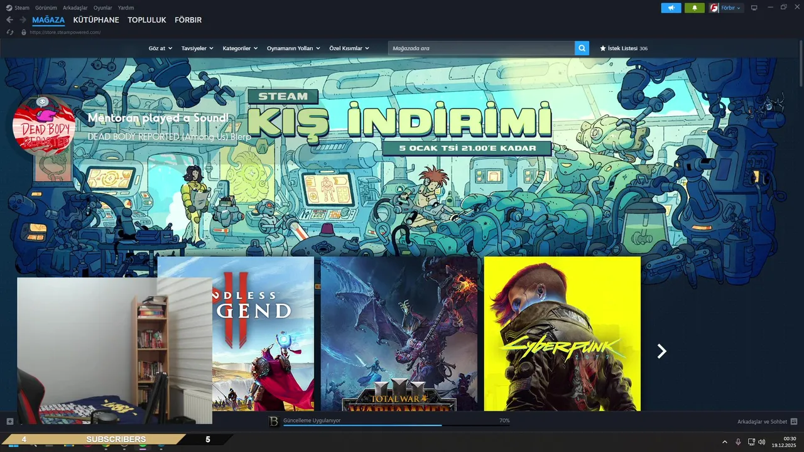Click the Dead Body Reported sound alert image
This screenshot has height=452, width=804.
[44, 126]
